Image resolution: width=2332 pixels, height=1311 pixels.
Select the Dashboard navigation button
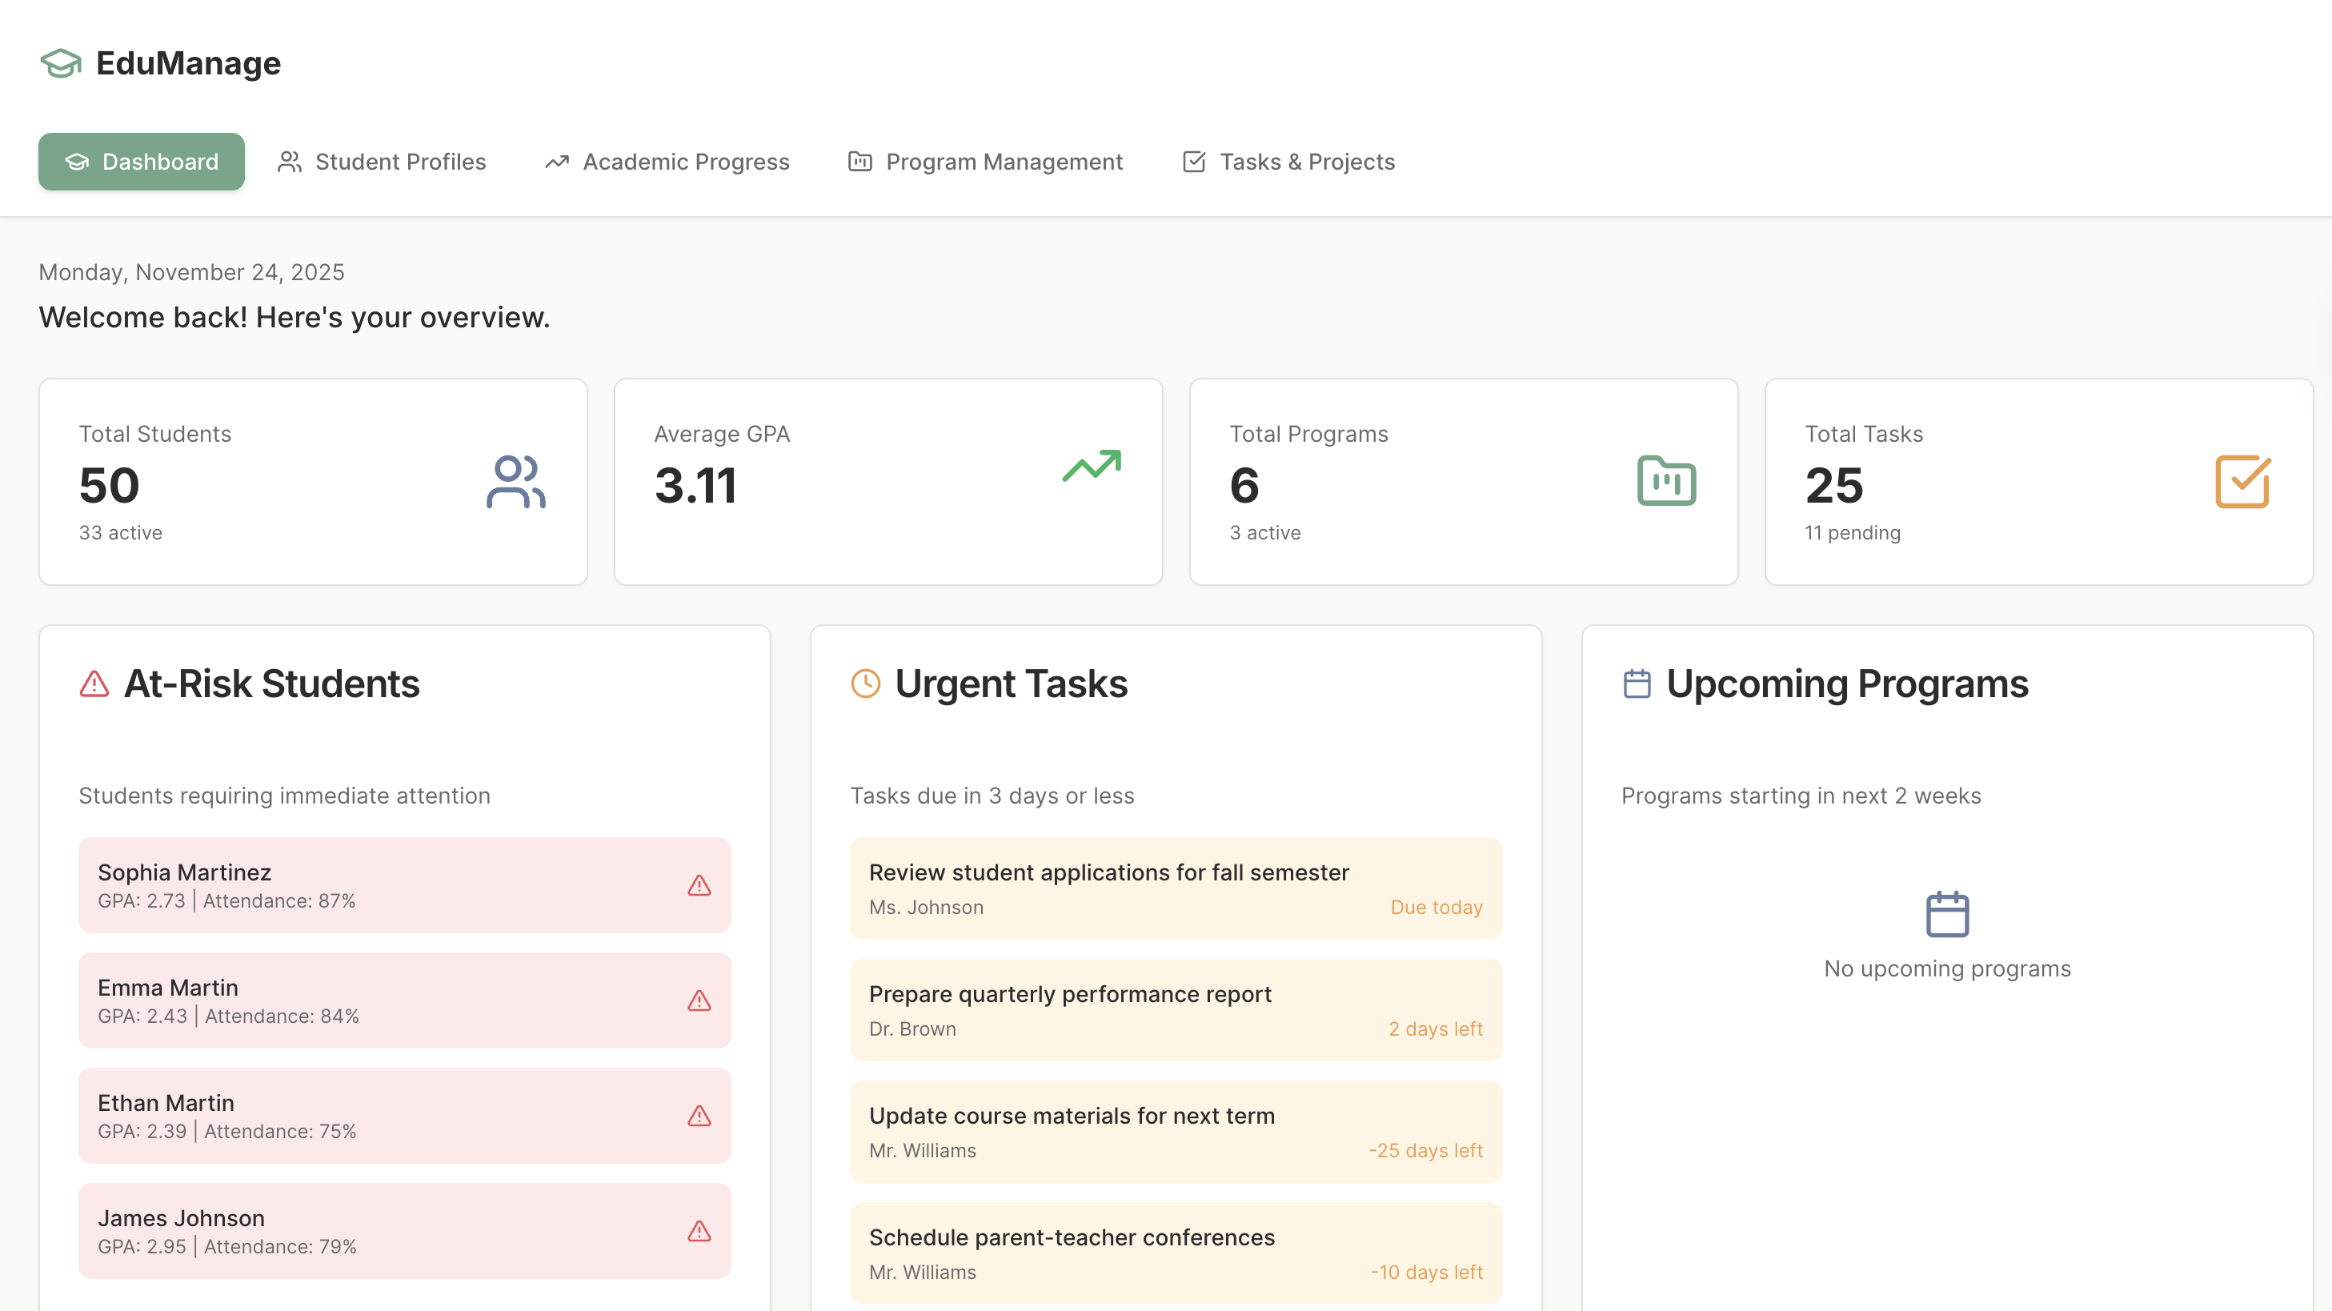click(141, 161)
